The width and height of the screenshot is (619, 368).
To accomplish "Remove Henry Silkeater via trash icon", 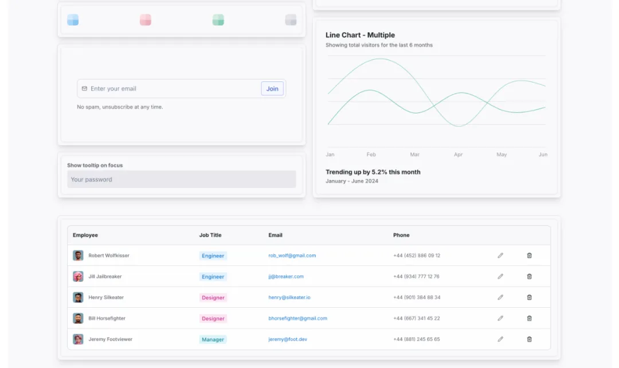I will [530, 297].
